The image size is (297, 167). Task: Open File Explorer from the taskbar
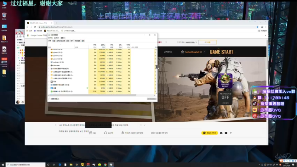pyautogui.click(x=71, y=165)
